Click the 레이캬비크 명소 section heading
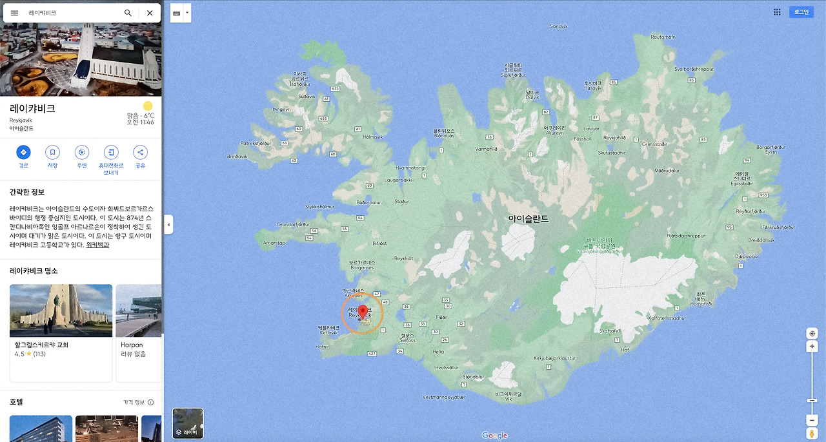826x442 pixels. coord(34,271)
